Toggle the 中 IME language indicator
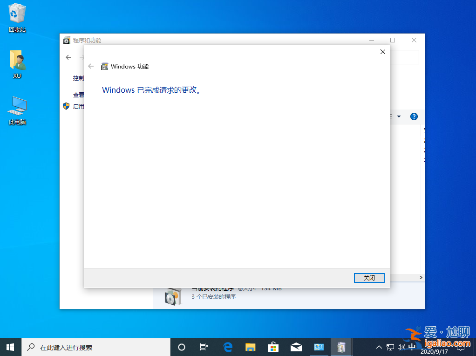Image resolution: width=476 pixels, height=356 pixels. tap(412, 347)
